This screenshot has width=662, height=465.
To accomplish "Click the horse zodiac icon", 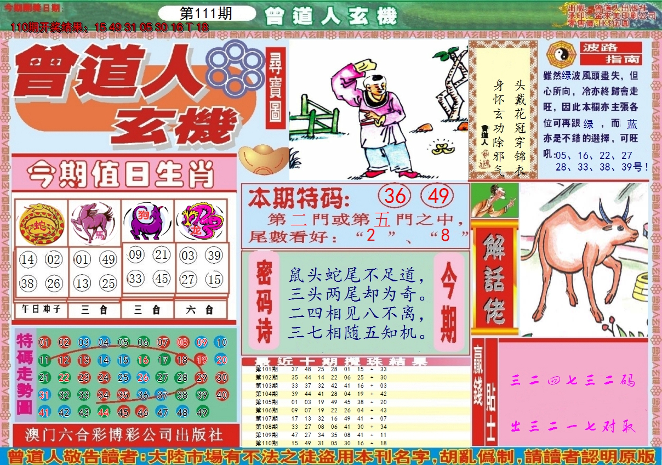I will 93,223.
